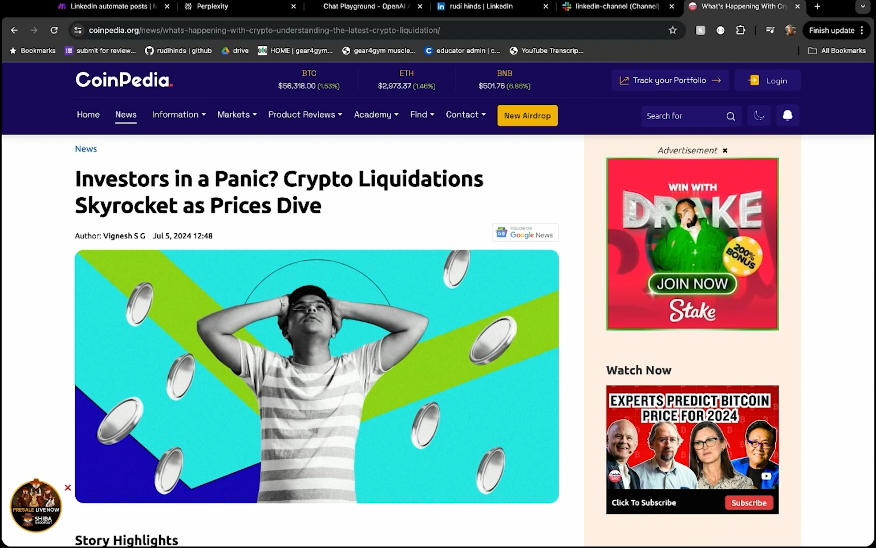Reload the page
The image size is (876, 548).
pyautogui.click(x=54, y=30)
